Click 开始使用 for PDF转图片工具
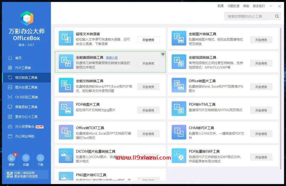286x186 pixels. click(x=148, y=110)
